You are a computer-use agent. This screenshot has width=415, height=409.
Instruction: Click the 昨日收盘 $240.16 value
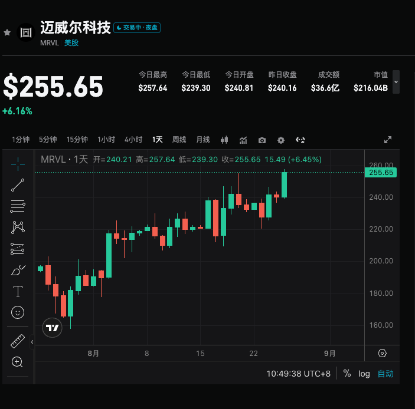click(282, 88)
